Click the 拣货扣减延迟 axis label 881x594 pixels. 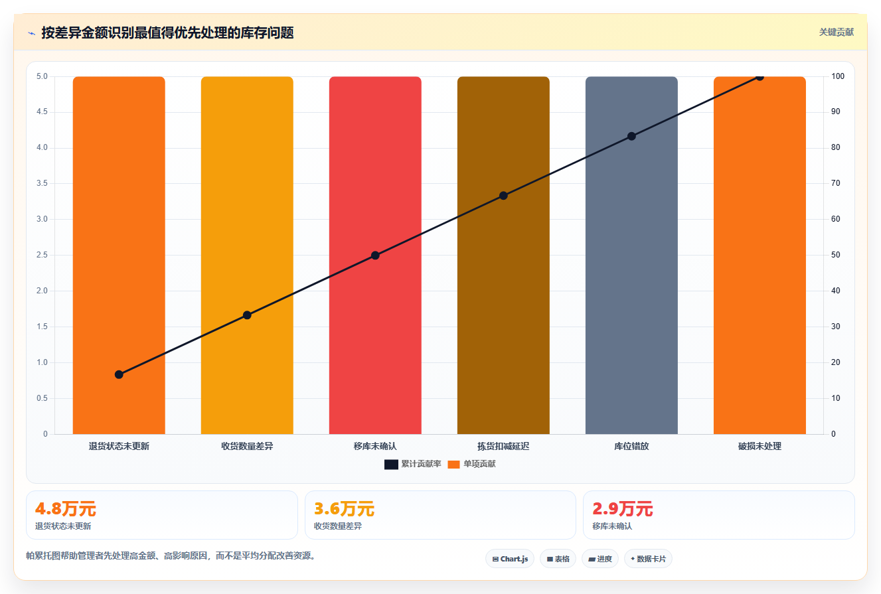(503, 446)
